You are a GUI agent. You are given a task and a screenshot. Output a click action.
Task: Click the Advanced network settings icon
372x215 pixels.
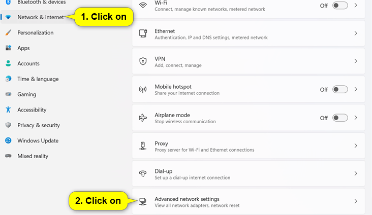tap(143, 201)
